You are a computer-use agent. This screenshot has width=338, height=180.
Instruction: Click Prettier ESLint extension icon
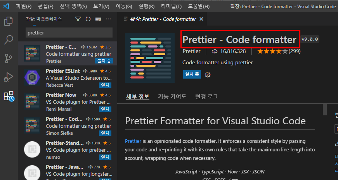tap(32, 78)
